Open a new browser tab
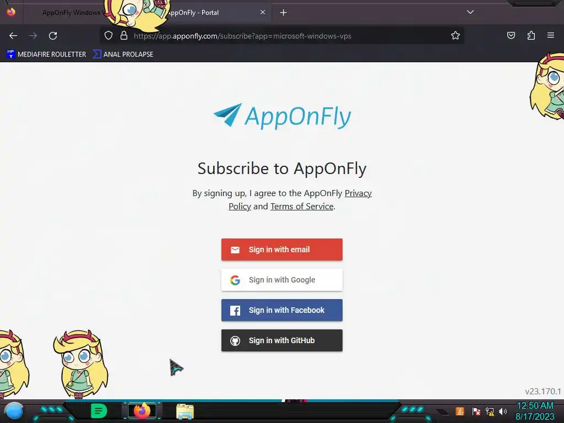Viewport: 564px width, 423px height. point(284,13)
